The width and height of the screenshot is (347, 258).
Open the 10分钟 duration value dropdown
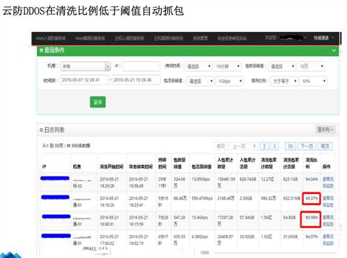[228, 66]
